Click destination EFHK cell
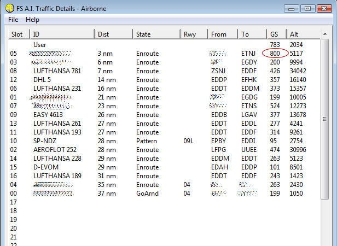 tap(249, 80)
